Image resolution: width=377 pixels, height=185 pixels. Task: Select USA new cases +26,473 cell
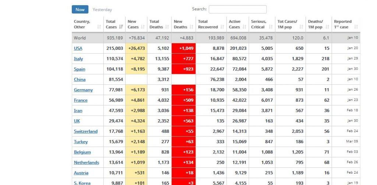click(x=136, y=48)
